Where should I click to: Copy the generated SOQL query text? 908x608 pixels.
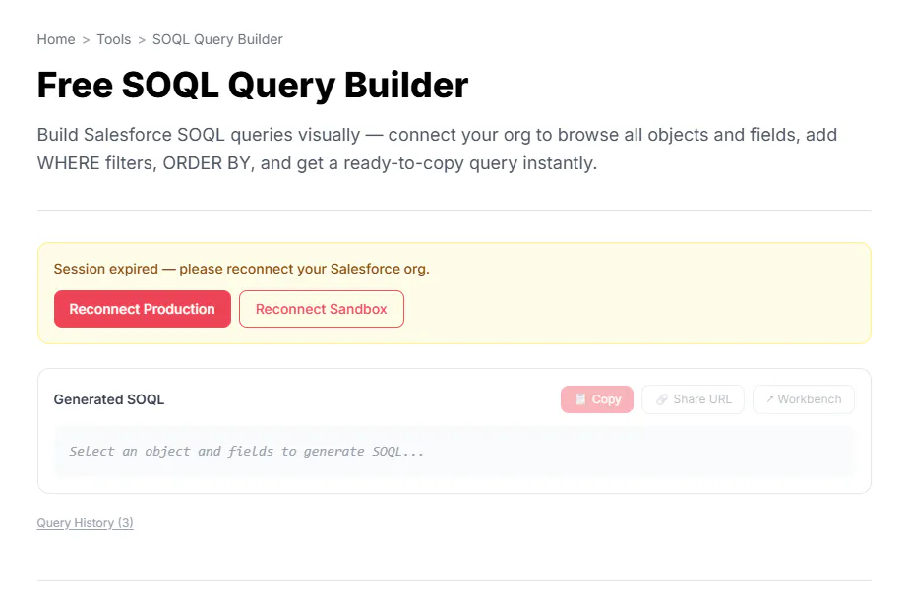click(597, 399)
